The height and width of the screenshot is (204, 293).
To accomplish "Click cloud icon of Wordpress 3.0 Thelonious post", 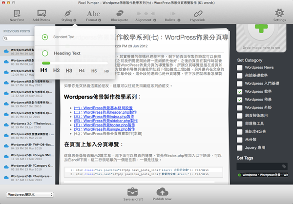I will click(x=6, y=125).
